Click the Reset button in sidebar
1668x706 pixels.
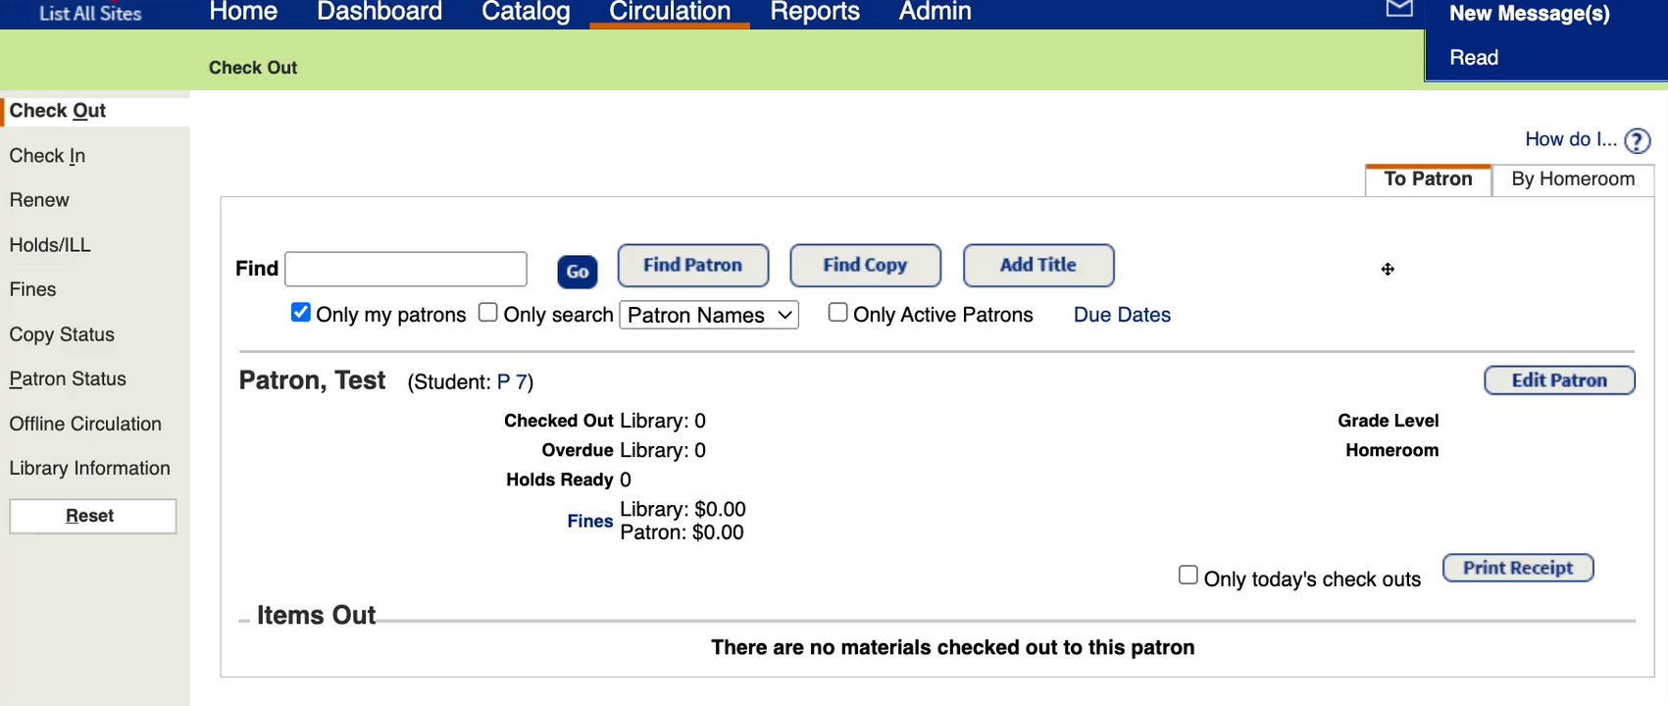(92, 517)
